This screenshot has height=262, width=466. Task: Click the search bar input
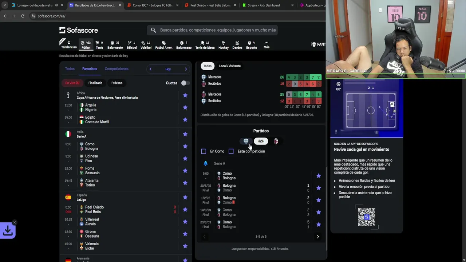point(213,30)
